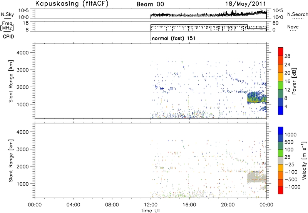The width and height of the screenshot is (308, 213).
Task: Select the "Freq. [MHz]" axis label
Action: (7, 26)
